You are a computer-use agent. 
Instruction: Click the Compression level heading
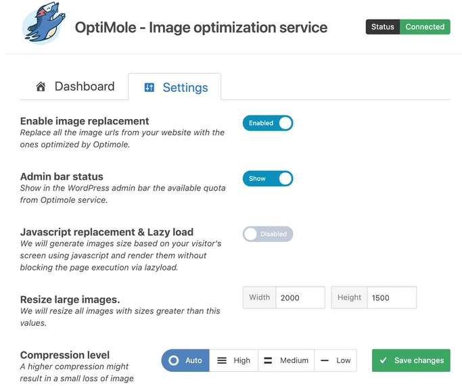point(65,355)
